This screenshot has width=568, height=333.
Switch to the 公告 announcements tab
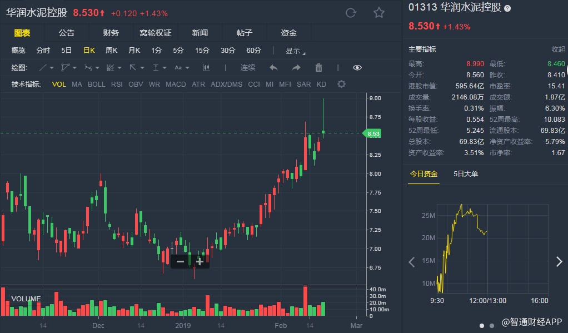(67, 33)
